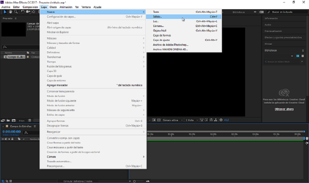The image size is (309, 183).
Task: Select the Unified Camera tool
Action: click(28, 12)
